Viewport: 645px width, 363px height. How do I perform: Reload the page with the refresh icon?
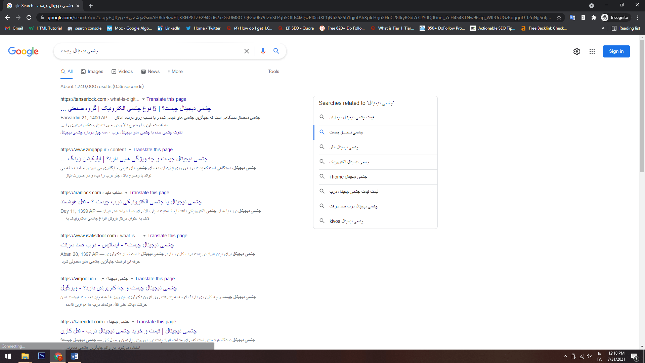coord(29,17)
